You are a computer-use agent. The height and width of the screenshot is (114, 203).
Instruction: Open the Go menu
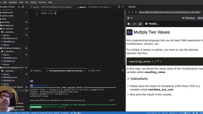tap(27, 2)
